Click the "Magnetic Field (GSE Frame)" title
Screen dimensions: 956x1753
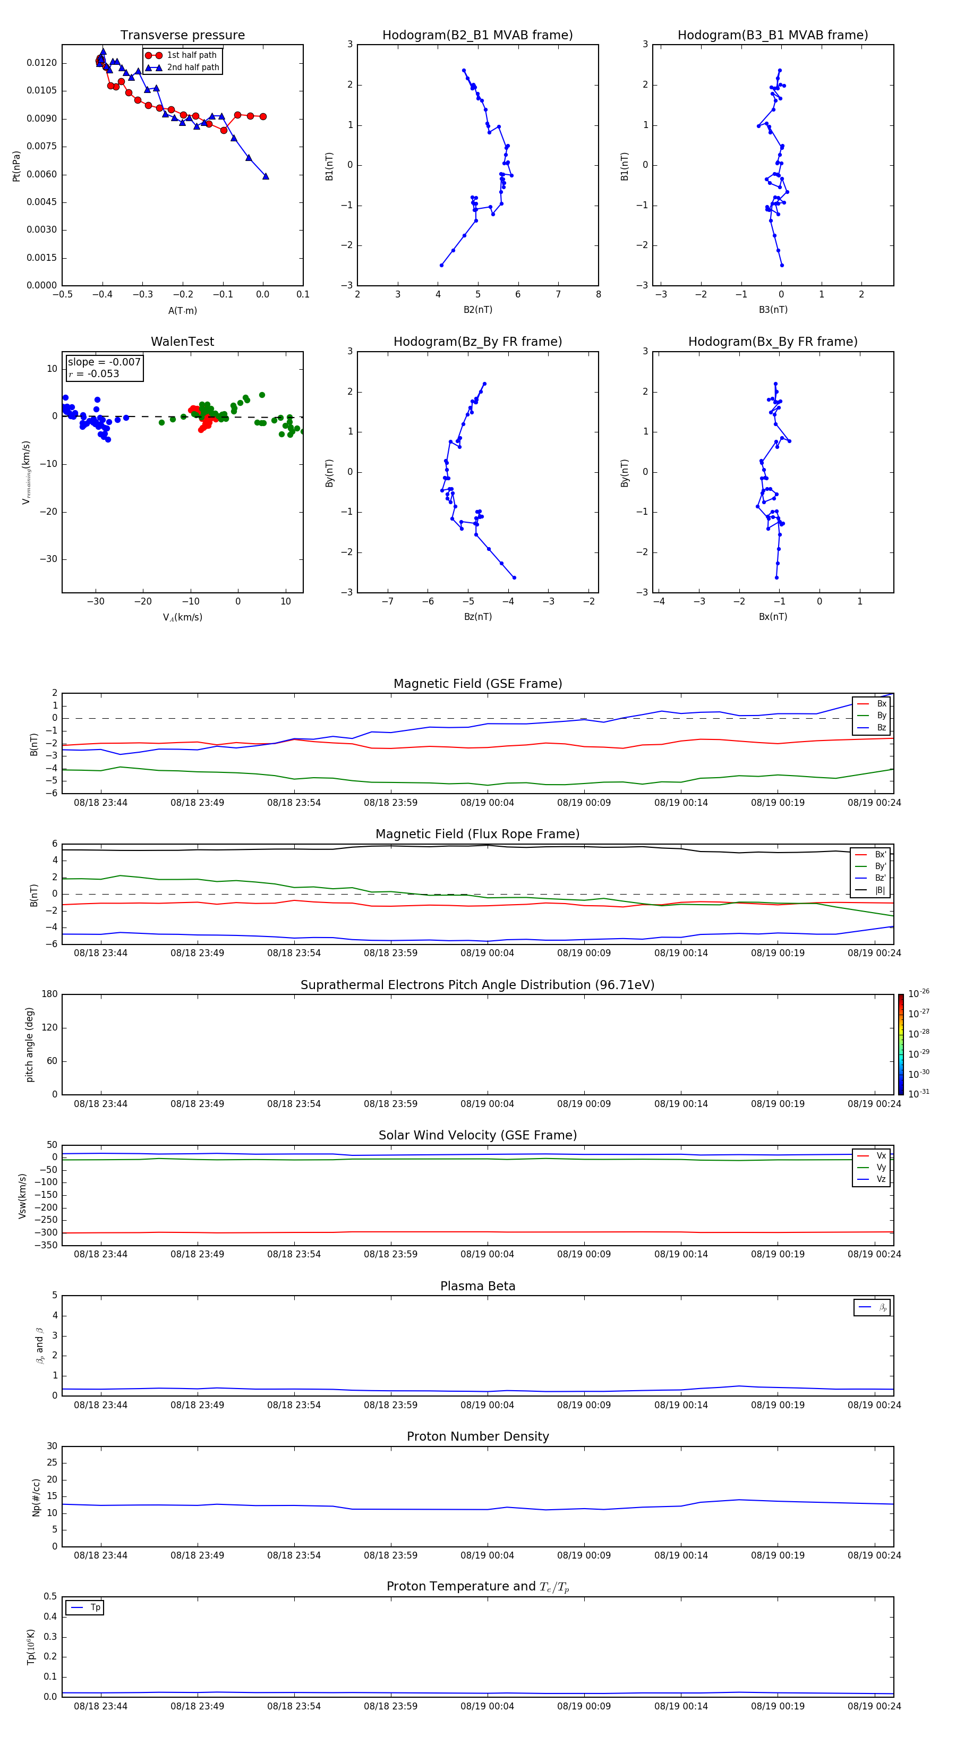tap(477, 684)
